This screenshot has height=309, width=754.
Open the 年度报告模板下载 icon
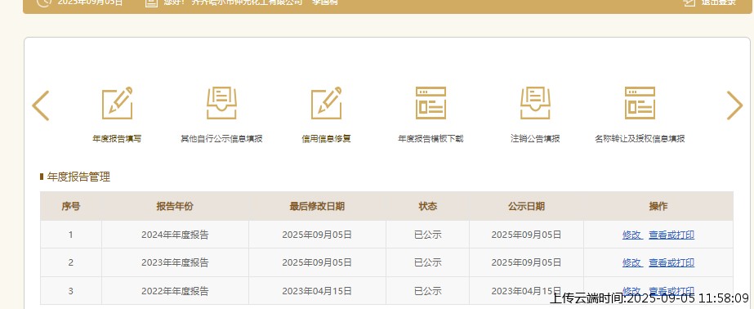(431, 103)
